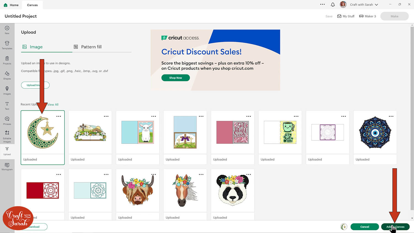
Task: Select the blue evil eye mandala thumbnail
Action: point(375,132)
